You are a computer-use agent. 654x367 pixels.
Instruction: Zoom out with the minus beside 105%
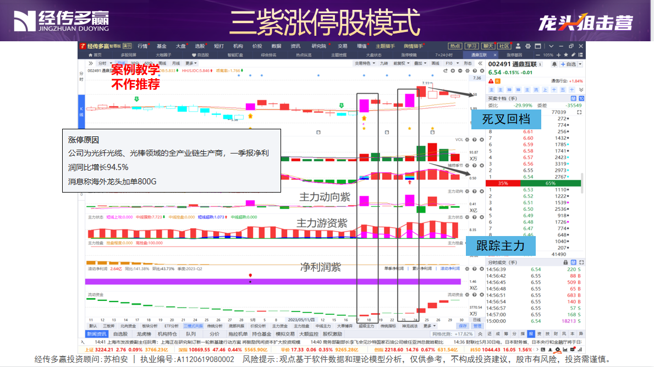pyautogui.click(x=537, y=55)
